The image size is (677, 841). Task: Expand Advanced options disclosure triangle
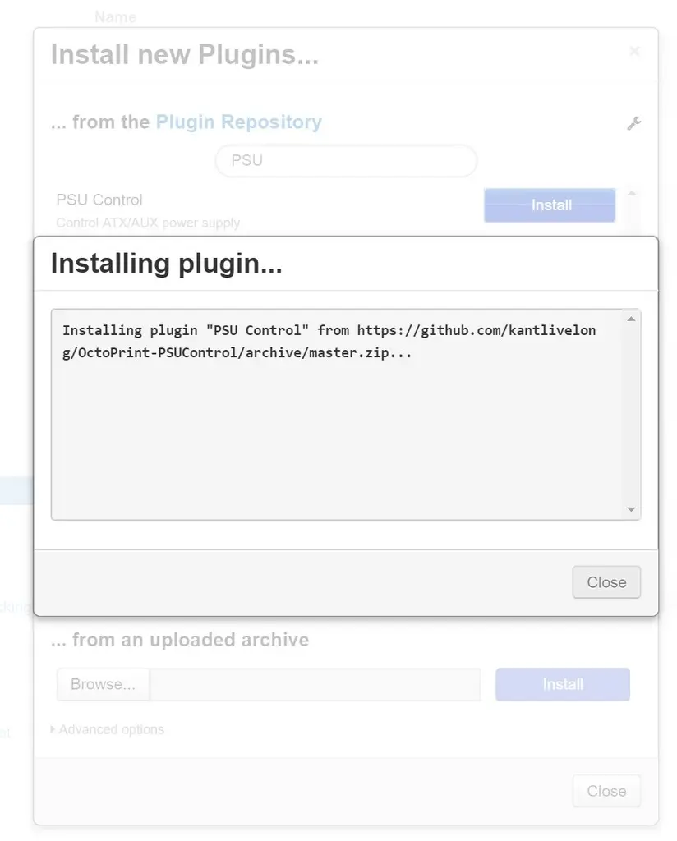pyautogui.click(x=53, y=729)
